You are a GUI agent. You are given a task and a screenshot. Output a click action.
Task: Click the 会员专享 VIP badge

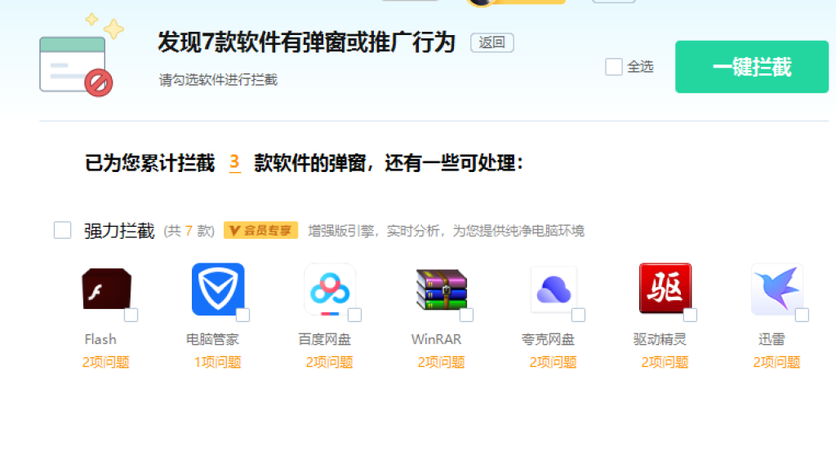[x=260, y=230]
